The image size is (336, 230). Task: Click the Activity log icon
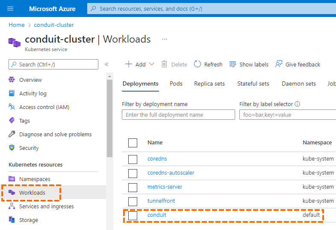pyautogui.click(x=12, y=93)
